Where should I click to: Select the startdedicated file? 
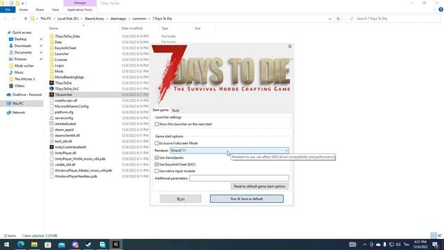pos(65,124)
